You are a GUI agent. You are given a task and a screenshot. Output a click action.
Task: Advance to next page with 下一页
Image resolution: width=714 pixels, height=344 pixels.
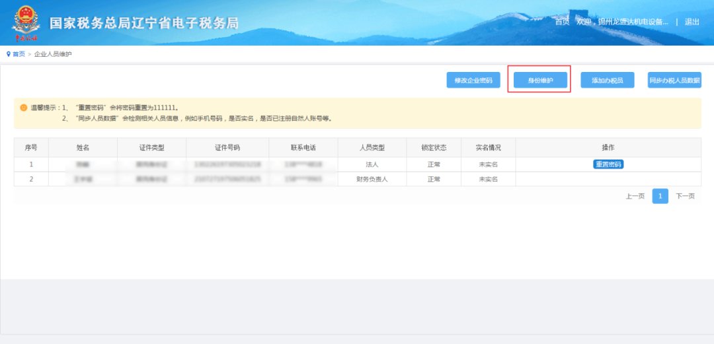[685, 196]
